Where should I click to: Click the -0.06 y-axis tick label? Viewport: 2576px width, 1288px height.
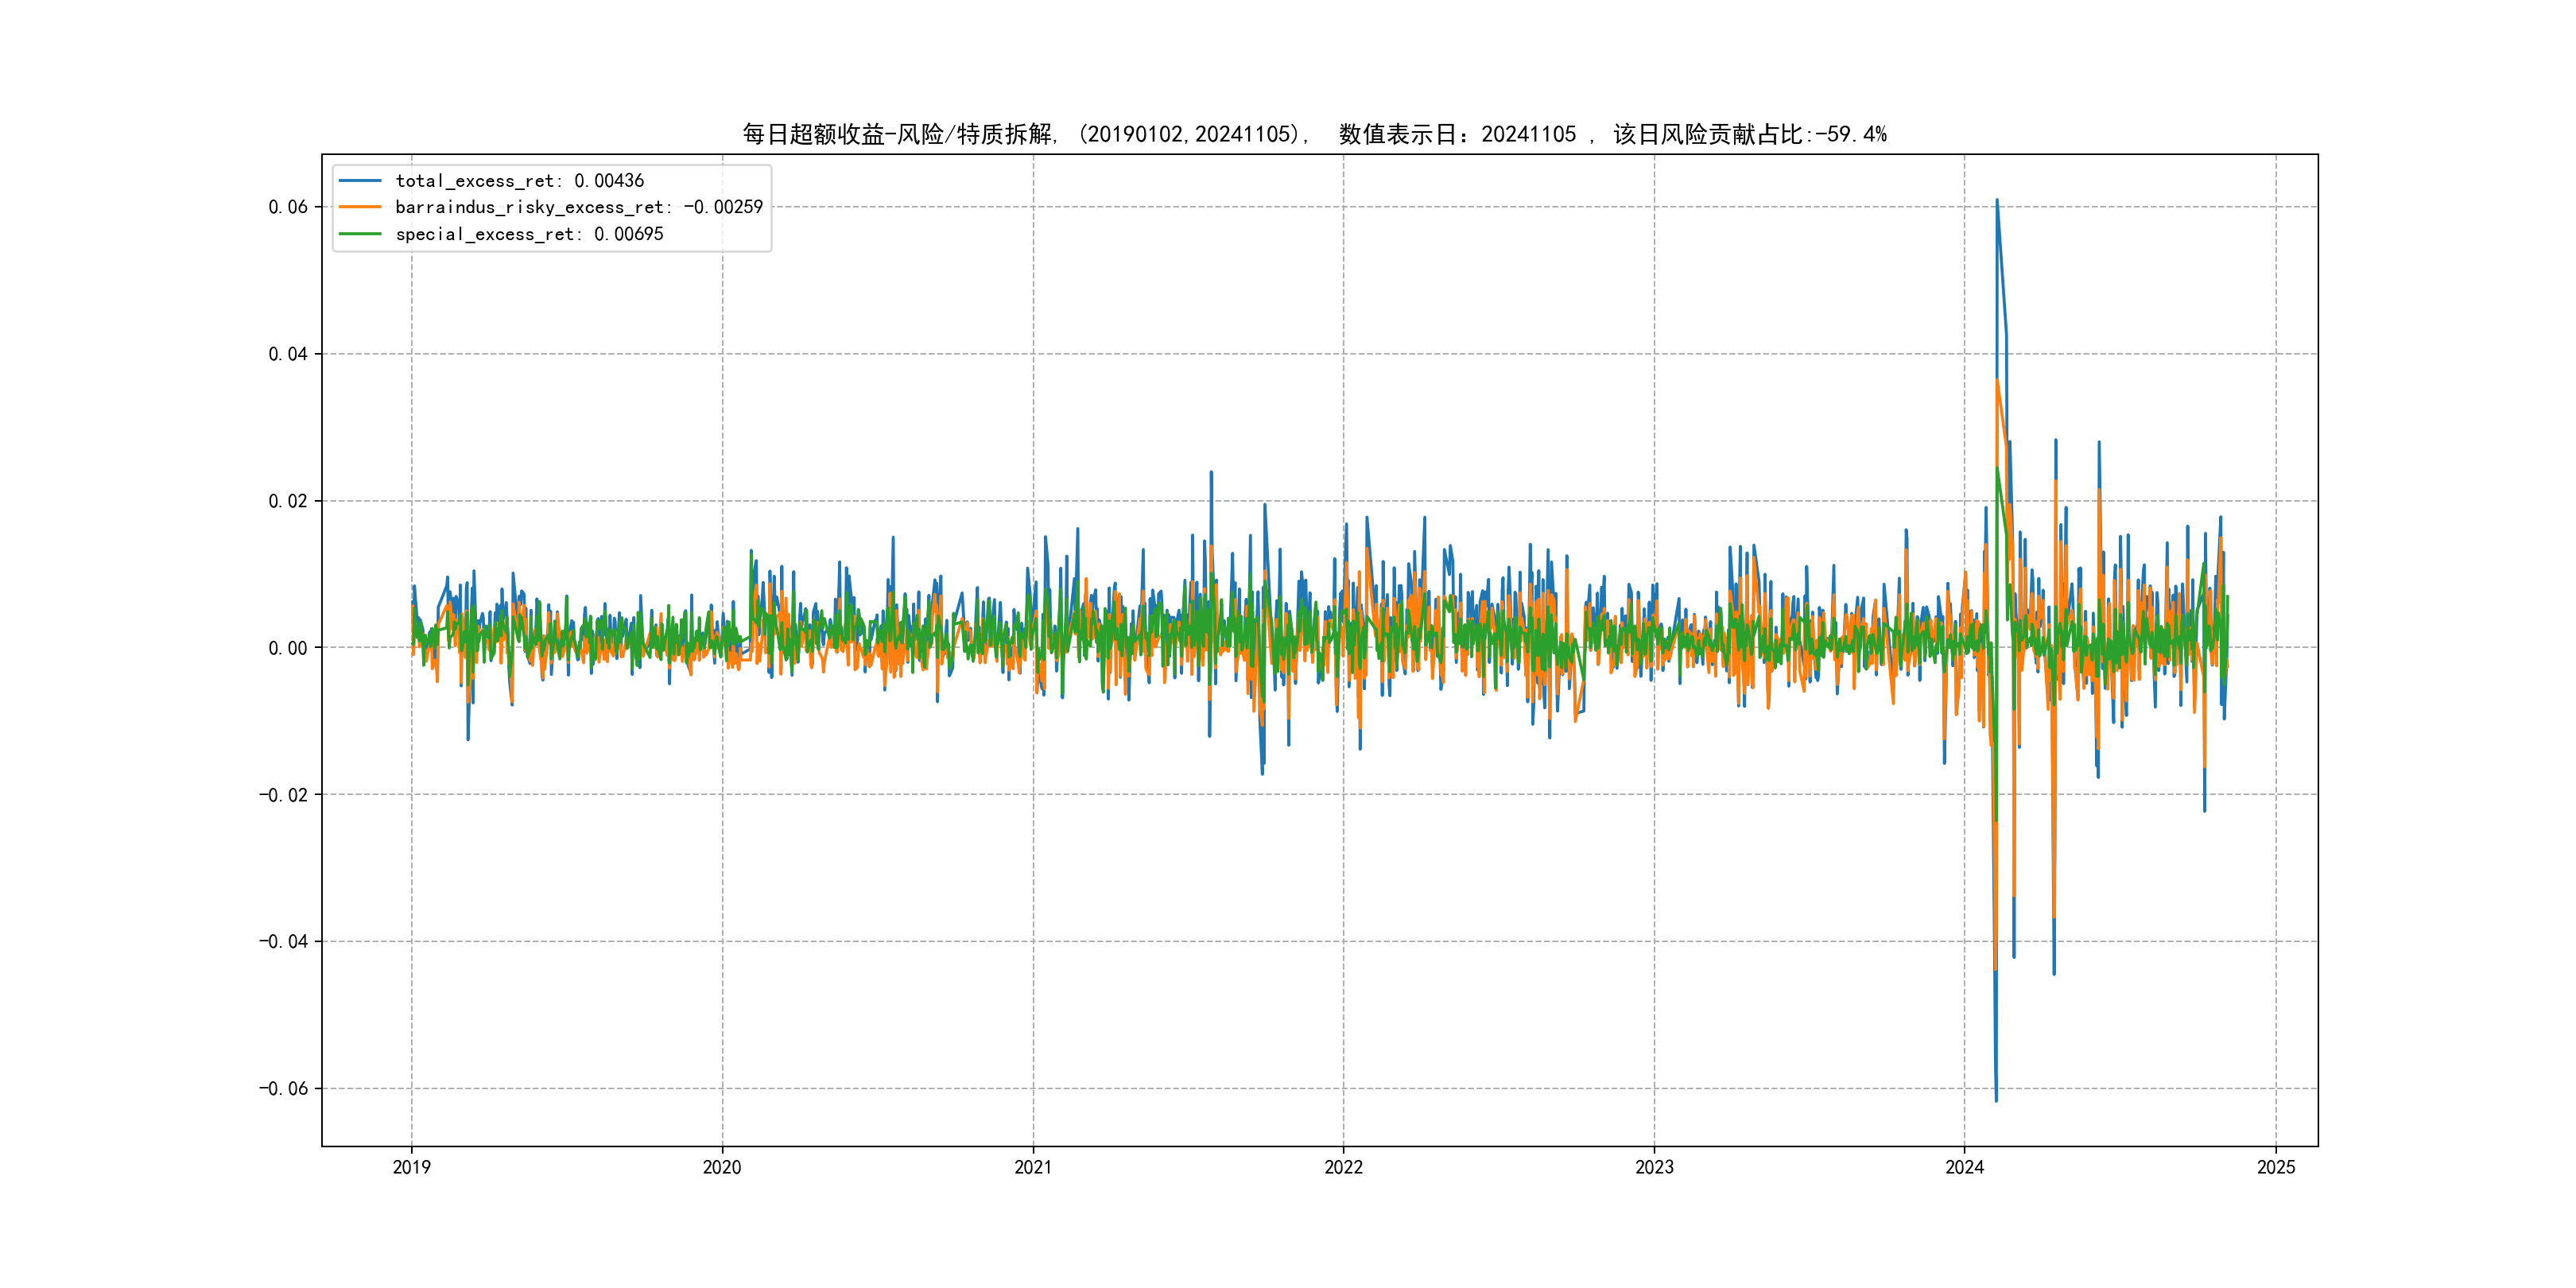pos(283,1089)
